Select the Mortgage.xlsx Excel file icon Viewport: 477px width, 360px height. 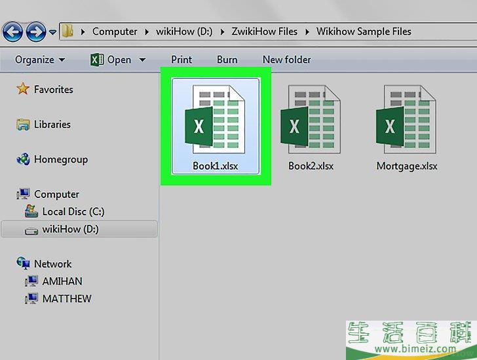click(x=406, y=119)
